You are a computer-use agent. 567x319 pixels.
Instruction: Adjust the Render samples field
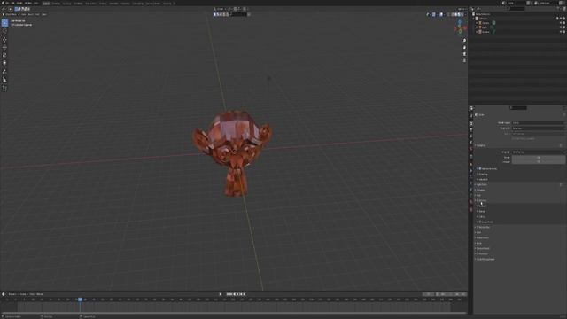[x=538, y=158]
